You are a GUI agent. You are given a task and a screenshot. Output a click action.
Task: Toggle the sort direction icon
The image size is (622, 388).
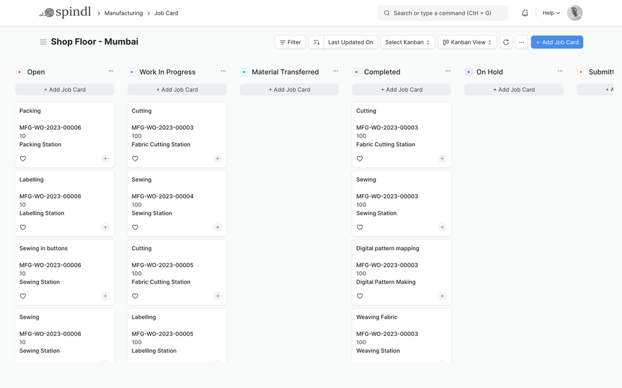tap(316, 42)
